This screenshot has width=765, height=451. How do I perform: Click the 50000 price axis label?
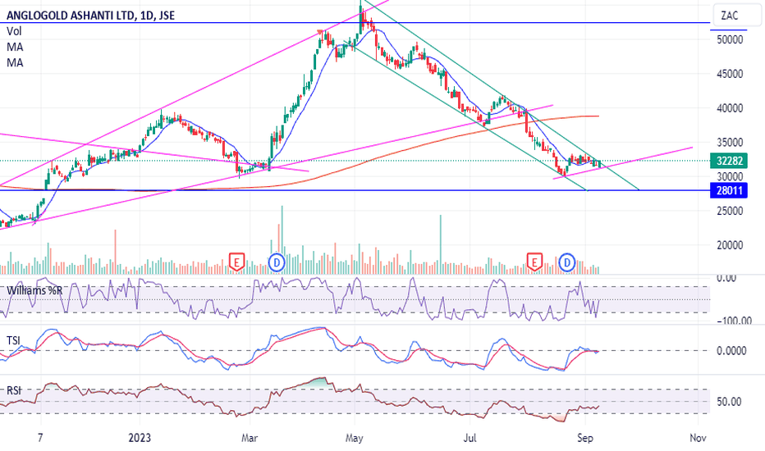(730, 40)
